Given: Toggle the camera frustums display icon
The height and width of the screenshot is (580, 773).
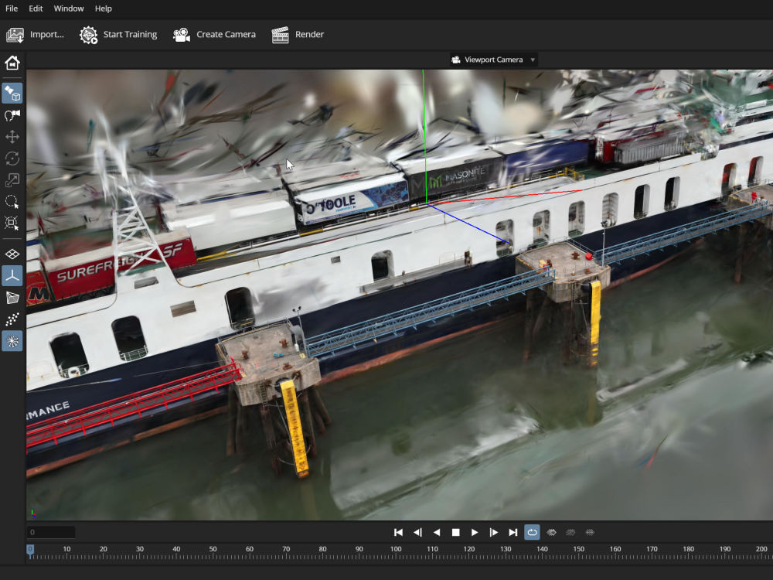Looking at the screenshot, I should (x=12, y=298).
